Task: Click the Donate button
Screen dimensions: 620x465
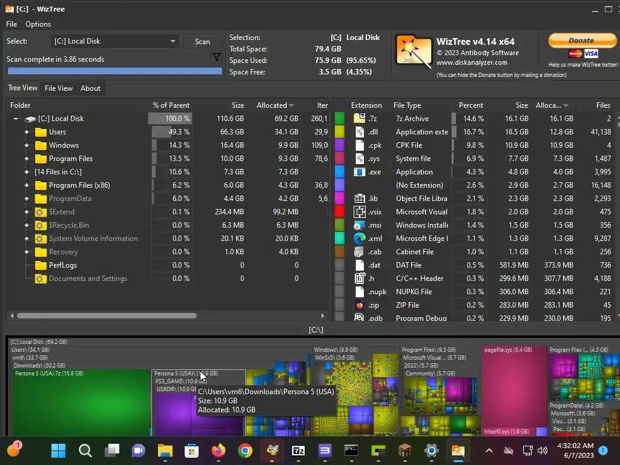Action: [582, 41]
